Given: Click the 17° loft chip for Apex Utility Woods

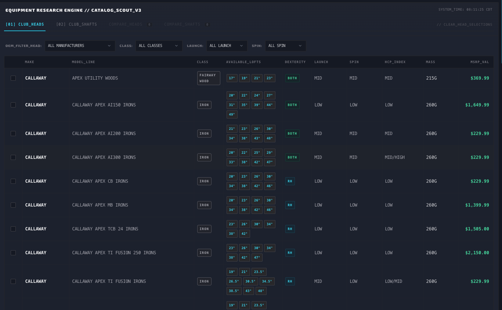Looking at the screenshot, I should pos(232,78).
